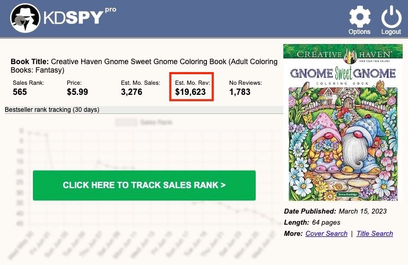This screenshot has width=408, height=265.
Task: Click the Gnome Sweet Gnome cover thumbnail
Action: click(340, 122)
